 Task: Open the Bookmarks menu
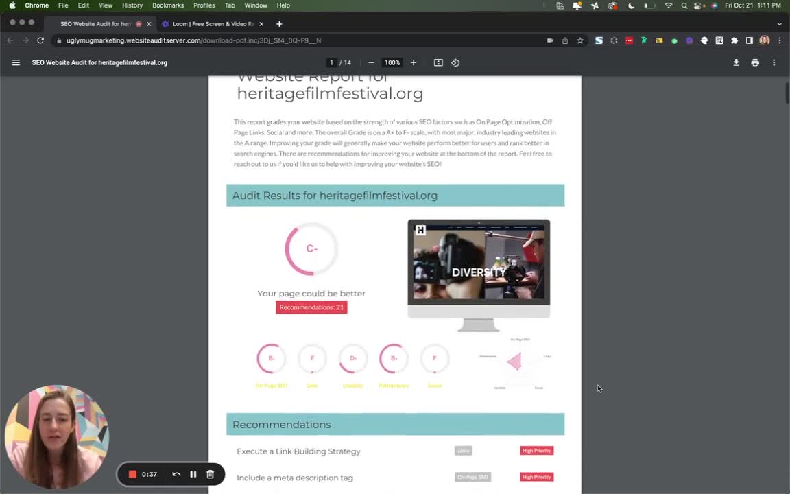point(168,5)
